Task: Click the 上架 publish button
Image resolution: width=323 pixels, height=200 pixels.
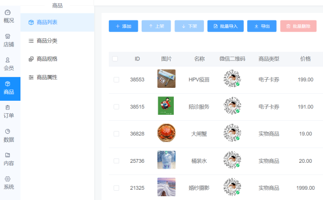Action: tap(156, 26)
